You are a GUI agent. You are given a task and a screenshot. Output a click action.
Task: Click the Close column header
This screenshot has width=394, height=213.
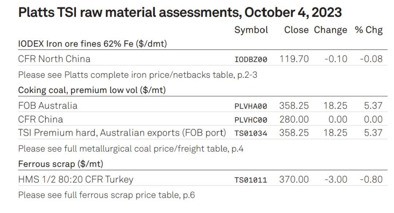pos(296,30)
